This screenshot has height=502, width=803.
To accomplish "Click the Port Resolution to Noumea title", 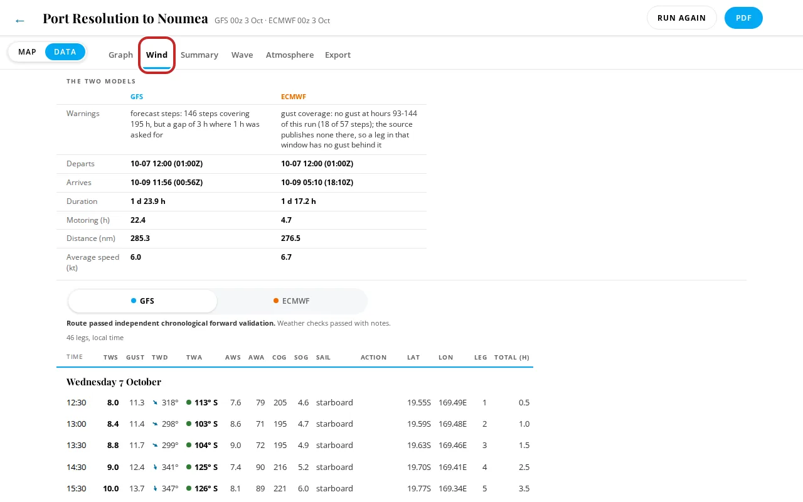I will (125, 18).
